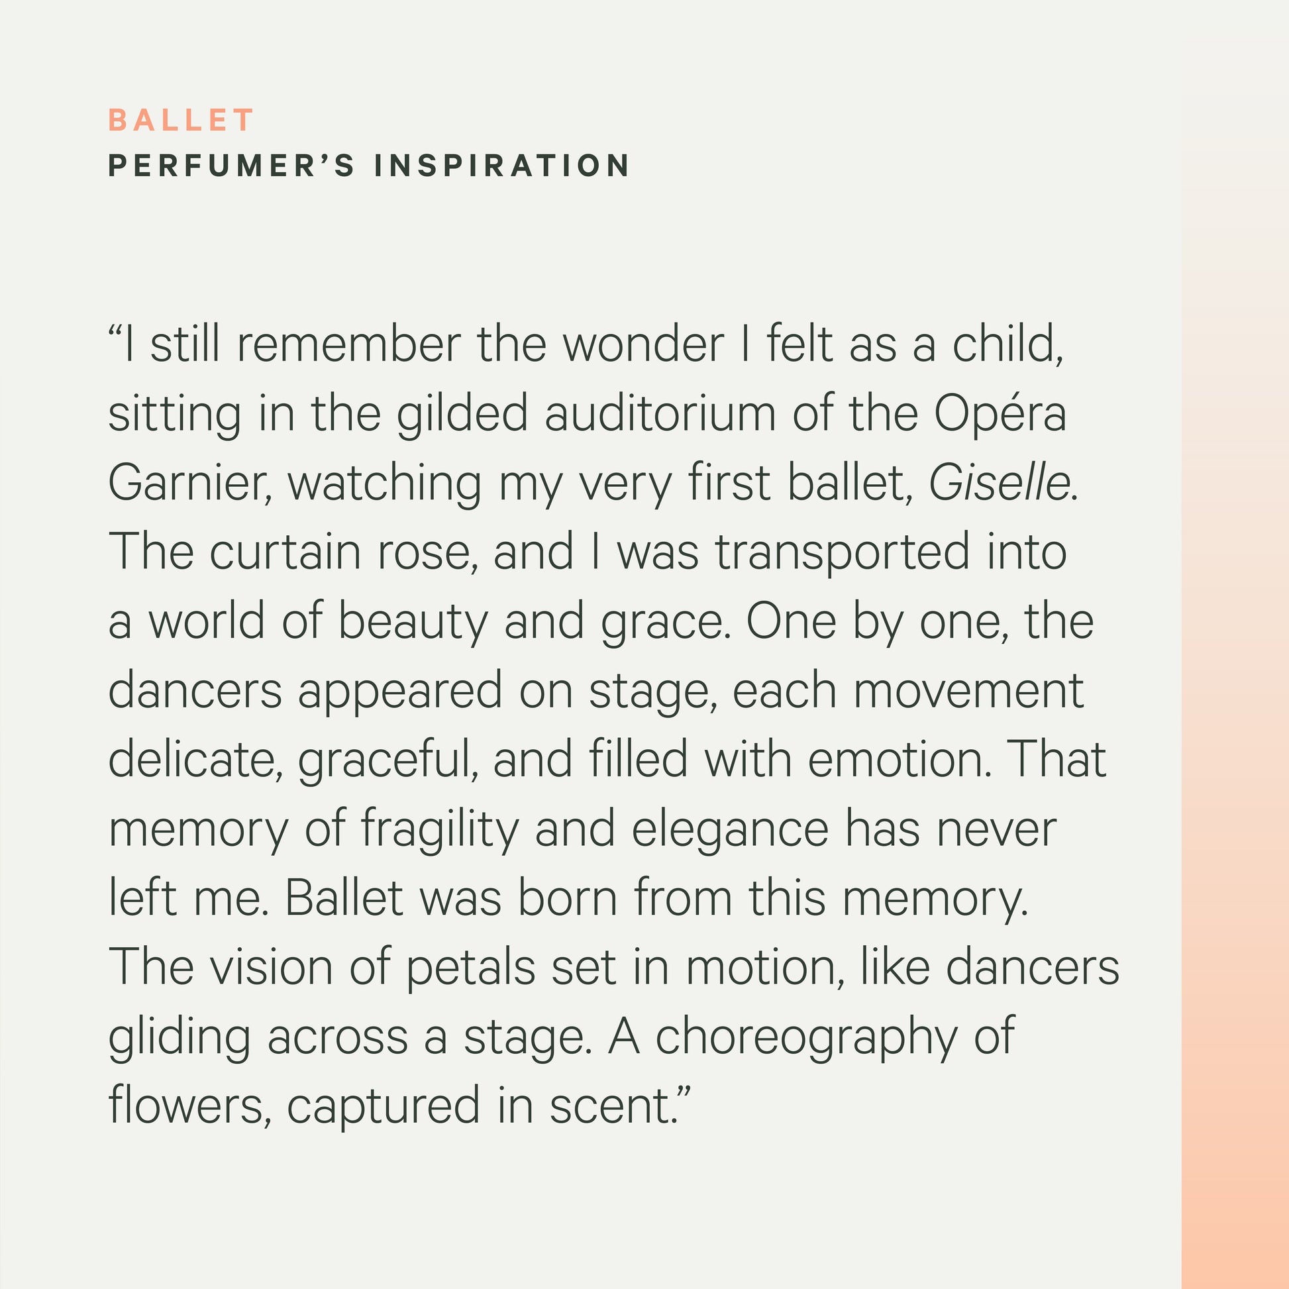
Task: Select the word Opéra in the quote
Action: [x=1000, y=415]
